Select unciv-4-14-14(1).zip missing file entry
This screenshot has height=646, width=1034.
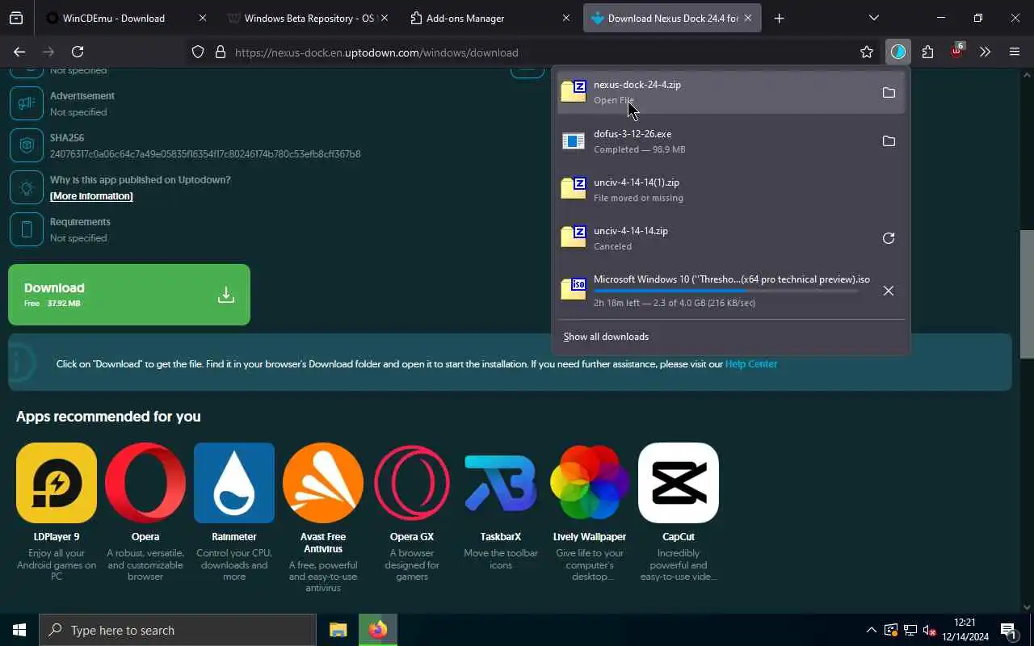pyautogui.click(x=731, y=190)
